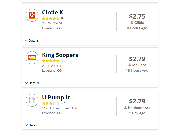This screenshot has width=180, height=131.
Task: Click Circle K star rating
Action: 51,18
